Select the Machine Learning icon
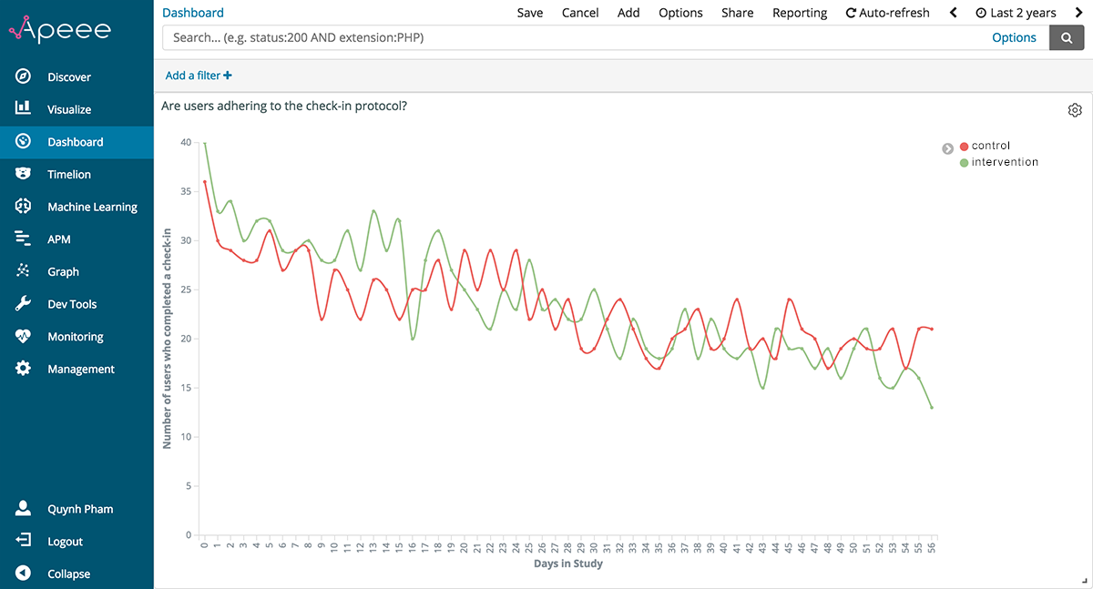The image size is (1093, 589). (24, 207)
